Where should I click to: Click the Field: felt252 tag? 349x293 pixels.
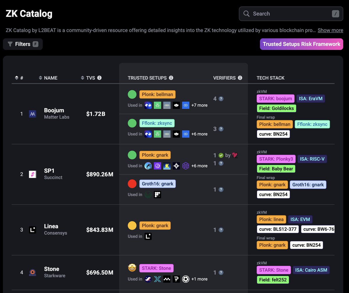273,280
